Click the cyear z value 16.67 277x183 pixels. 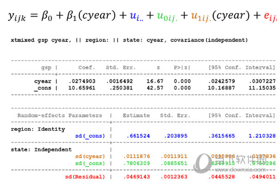(x=155, y=81)
